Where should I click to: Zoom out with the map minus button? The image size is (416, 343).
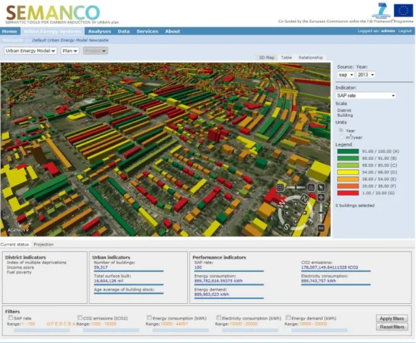321,228
